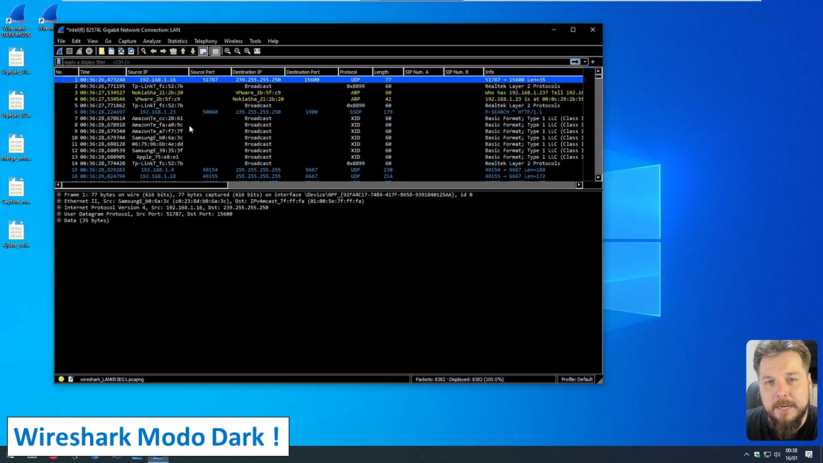Apply the display filter arrow button

point(575,62)
